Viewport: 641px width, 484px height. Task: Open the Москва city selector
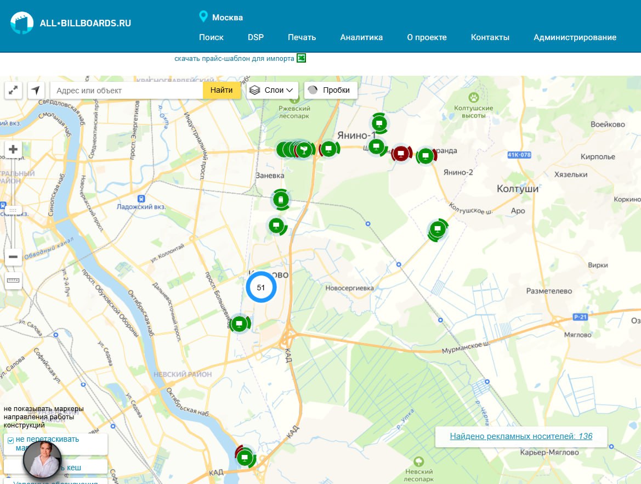point(228,17)
